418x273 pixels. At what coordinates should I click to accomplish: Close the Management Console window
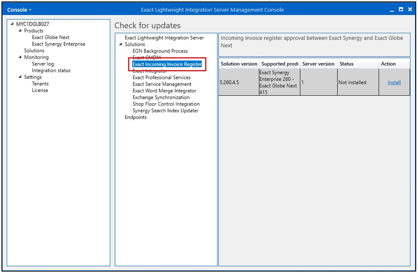tap(410, 10)
